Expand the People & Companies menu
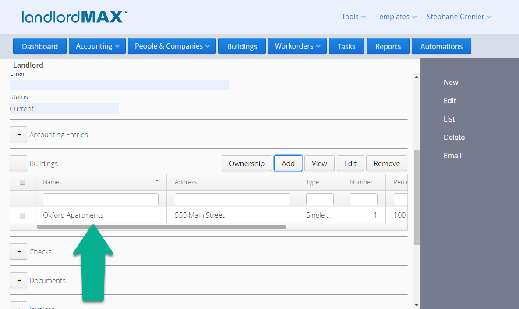The height and width of the screenshot is (309, 519). pos(172,46)
